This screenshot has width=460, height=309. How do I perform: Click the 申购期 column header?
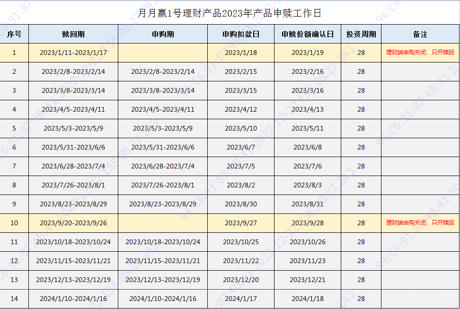[x=163, y=34]
